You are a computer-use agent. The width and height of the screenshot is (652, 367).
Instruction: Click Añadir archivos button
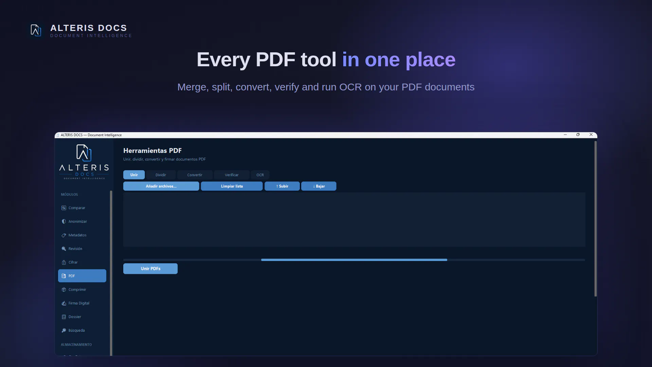pos(161,186)
